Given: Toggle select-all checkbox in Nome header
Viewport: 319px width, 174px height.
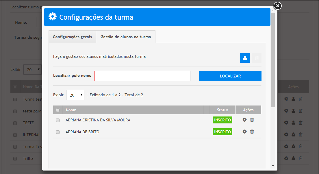Looking at the screenshot, I should coord(58,110).
